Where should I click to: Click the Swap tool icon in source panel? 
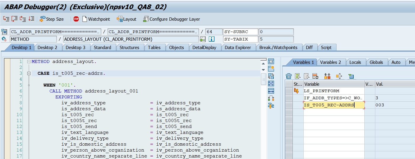tap(271, 98)
